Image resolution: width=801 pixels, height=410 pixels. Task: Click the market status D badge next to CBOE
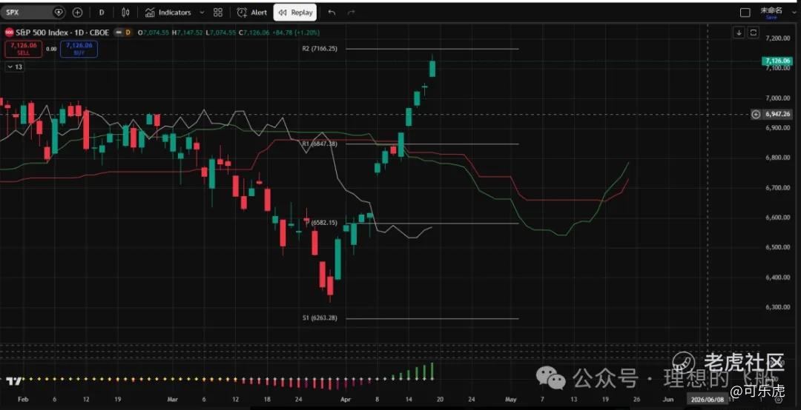coord(128,32)
